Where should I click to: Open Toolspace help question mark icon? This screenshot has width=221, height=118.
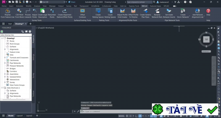pyautogui.click(x=30, y=32)
